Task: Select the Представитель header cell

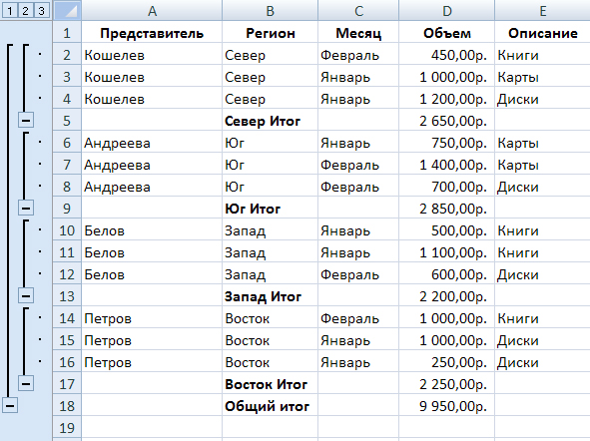Action: 152,33
